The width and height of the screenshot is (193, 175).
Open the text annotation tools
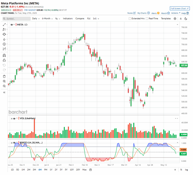click(x=4, y=29)
